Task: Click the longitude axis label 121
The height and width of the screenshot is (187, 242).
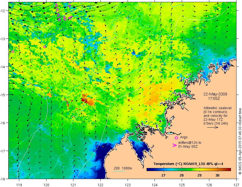Action: tap(73, 185)
